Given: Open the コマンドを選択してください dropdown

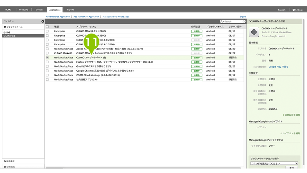Looking at the screenshot, I should pyautogui.click(x=274, y=163).
